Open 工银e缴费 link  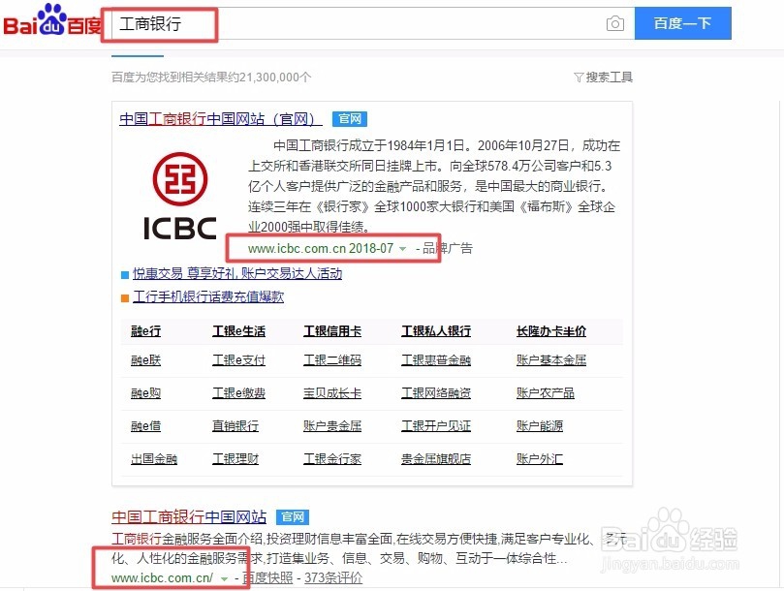click(239, 393)
